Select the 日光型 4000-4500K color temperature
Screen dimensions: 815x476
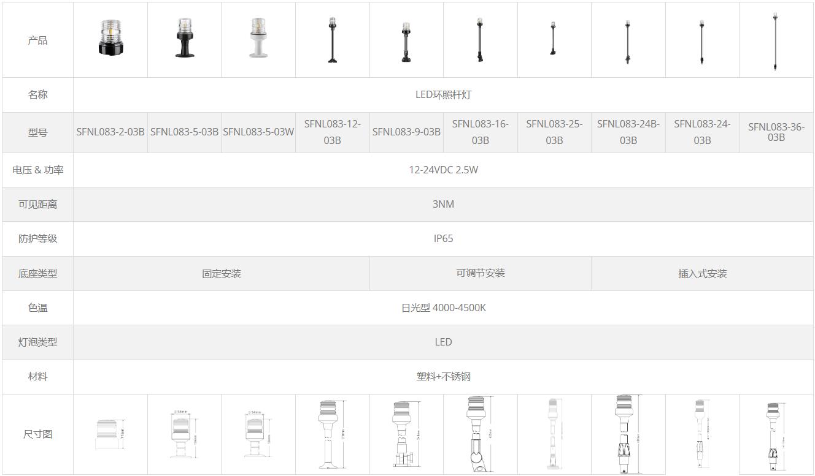pos(443,308)
